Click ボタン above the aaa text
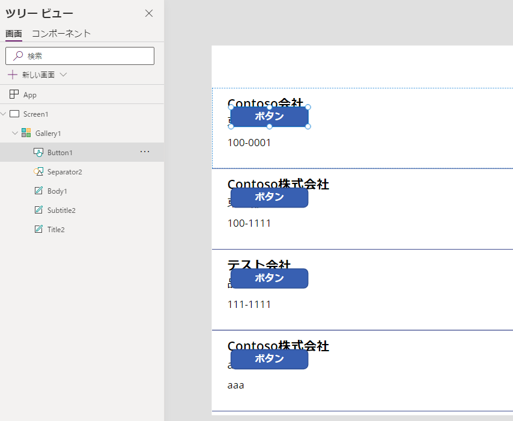Screen dimensions: 513x421 tap(269, 359)
